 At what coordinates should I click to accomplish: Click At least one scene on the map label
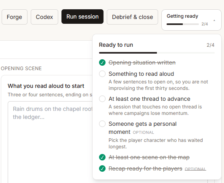click(x=149, y=157)
